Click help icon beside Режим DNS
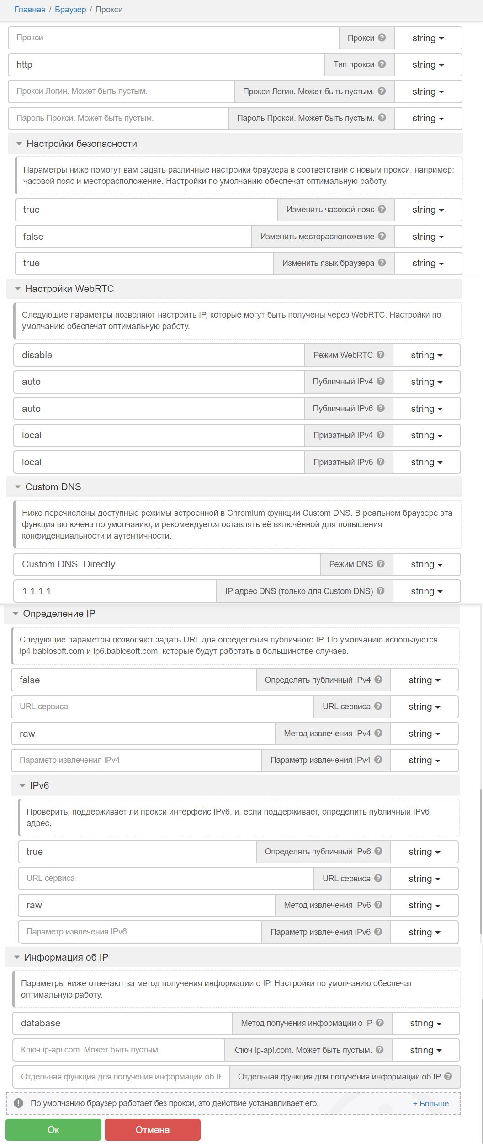The width and height of the screenshot is (483, 1144). [x=381, y=564]
